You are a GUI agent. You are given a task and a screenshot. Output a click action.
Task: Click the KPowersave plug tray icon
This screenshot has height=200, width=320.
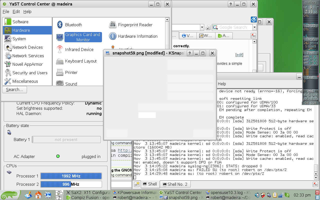click(269, 195)
